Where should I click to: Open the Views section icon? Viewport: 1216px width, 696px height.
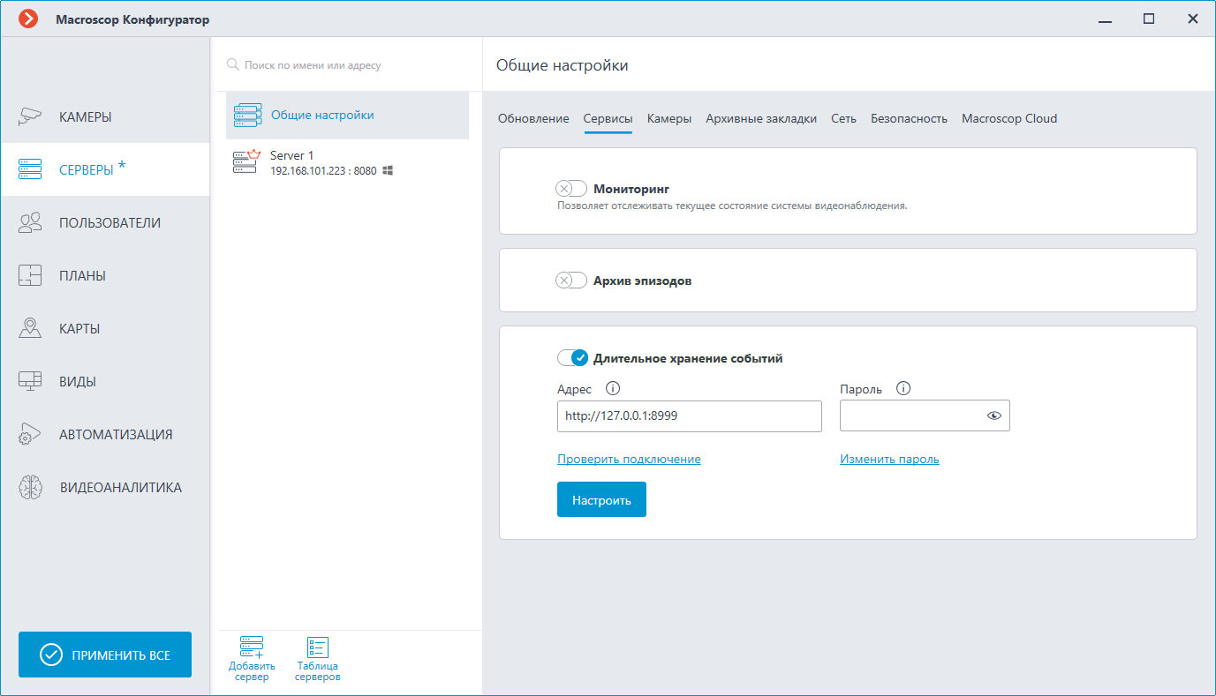tap(30, 381)
